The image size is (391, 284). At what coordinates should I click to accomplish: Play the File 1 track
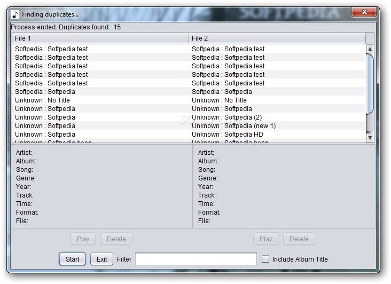coord(83,239)
